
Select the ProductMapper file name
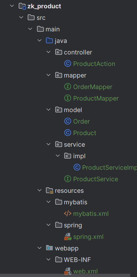(x=96, y=98)
